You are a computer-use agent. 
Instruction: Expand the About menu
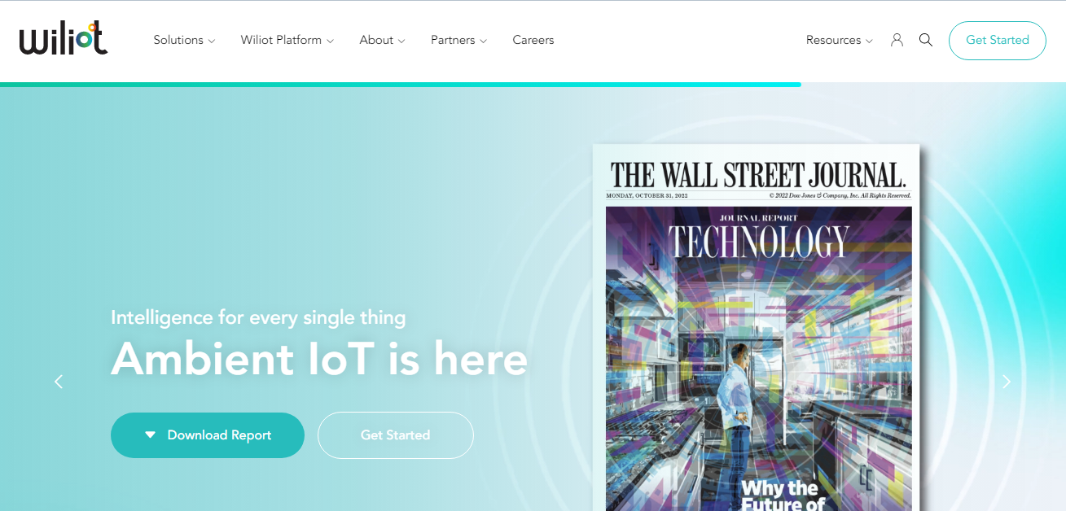[382, 40]
